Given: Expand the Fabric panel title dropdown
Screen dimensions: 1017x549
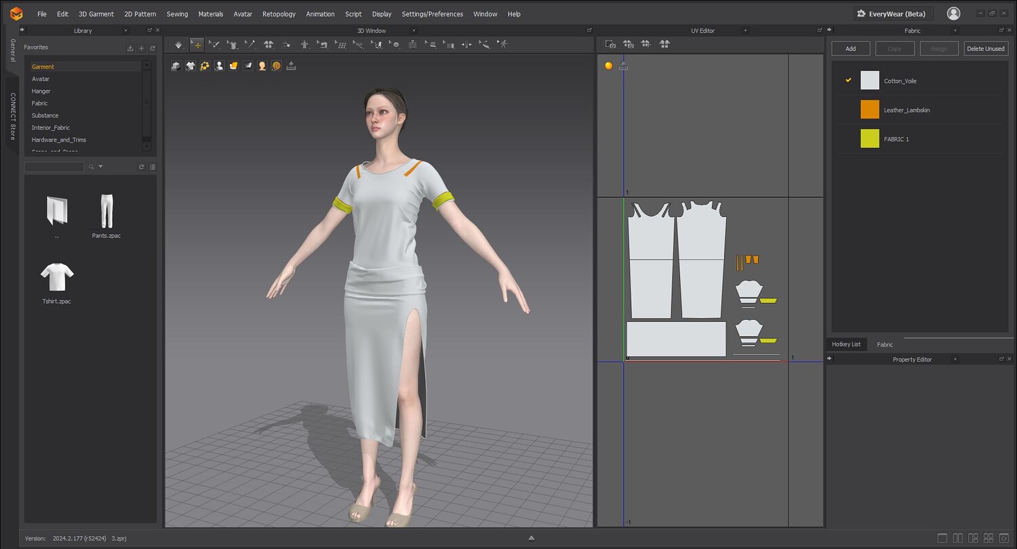Looking at the screenshot, I should click(955, 30).
